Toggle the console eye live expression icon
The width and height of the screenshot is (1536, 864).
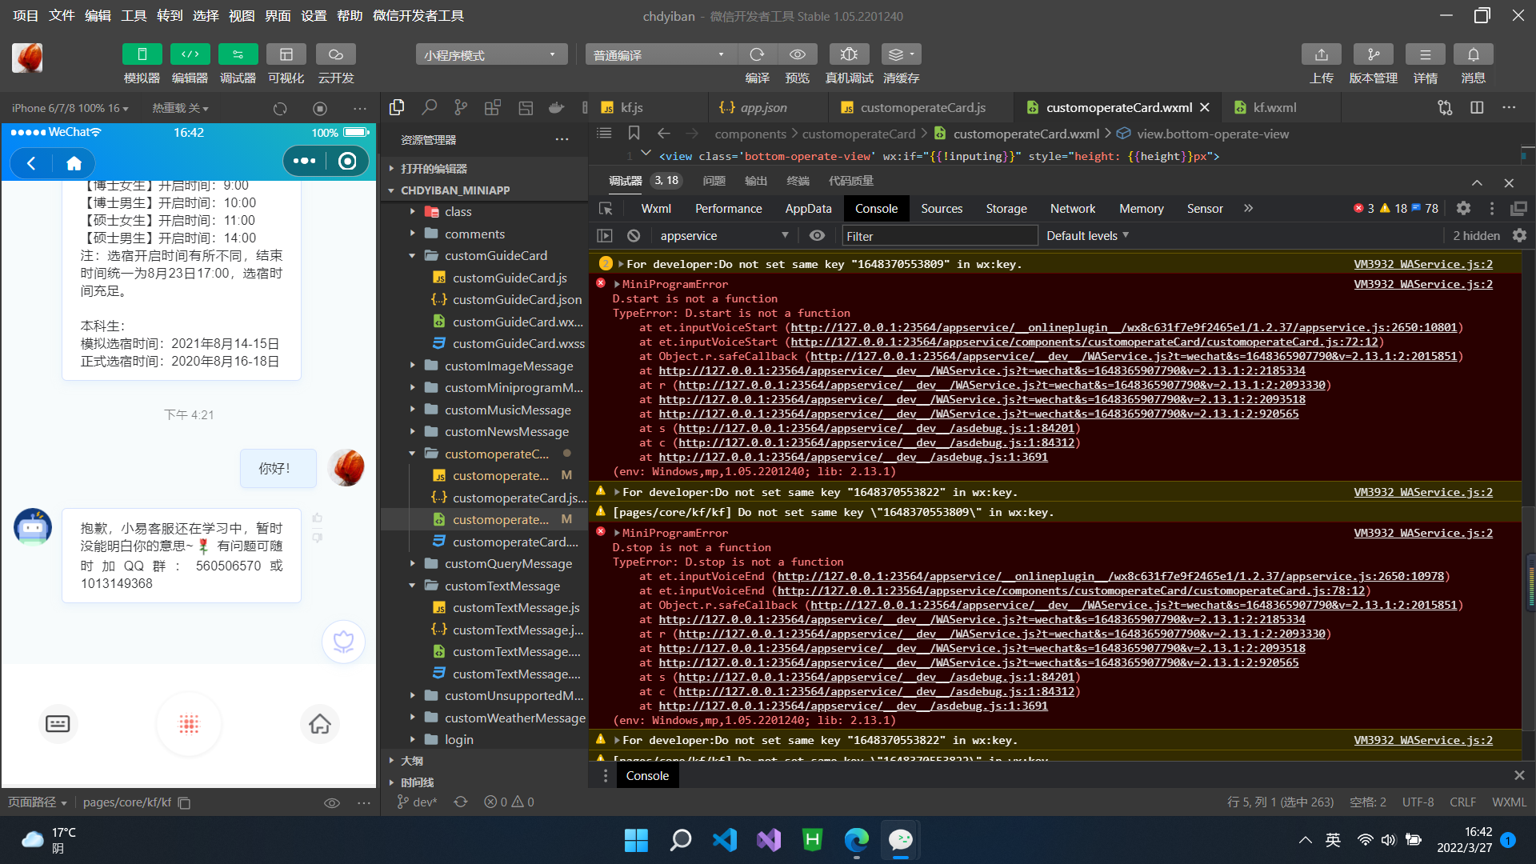pyautogui.click(x=817, y=236)
